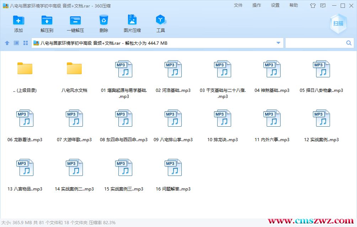Switch to the thumbnail view mode

16,43
